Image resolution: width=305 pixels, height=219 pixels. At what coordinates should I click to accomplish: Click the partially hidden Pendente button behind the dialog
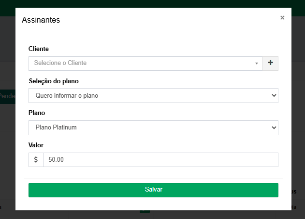(x=7, y=96)
